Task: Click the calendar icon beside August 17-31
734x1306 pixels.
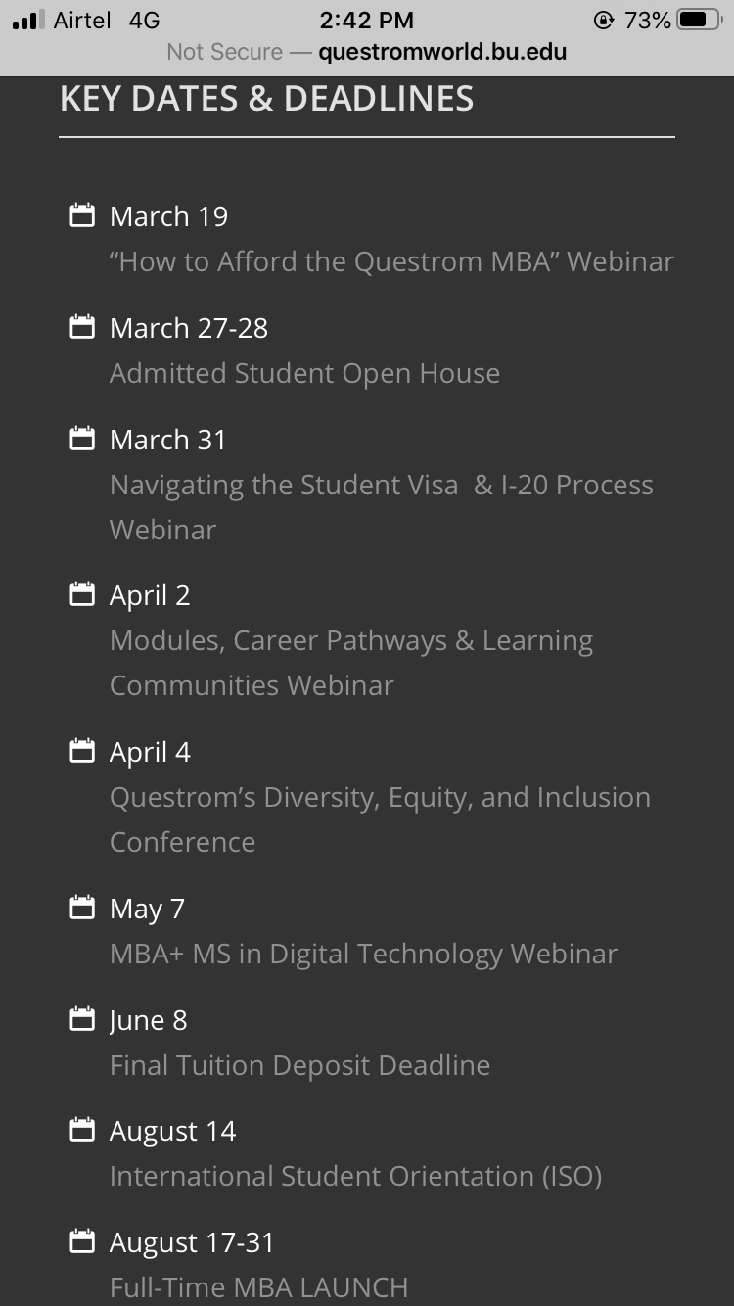Action: pyautogui.click(x=82, y=1241)
